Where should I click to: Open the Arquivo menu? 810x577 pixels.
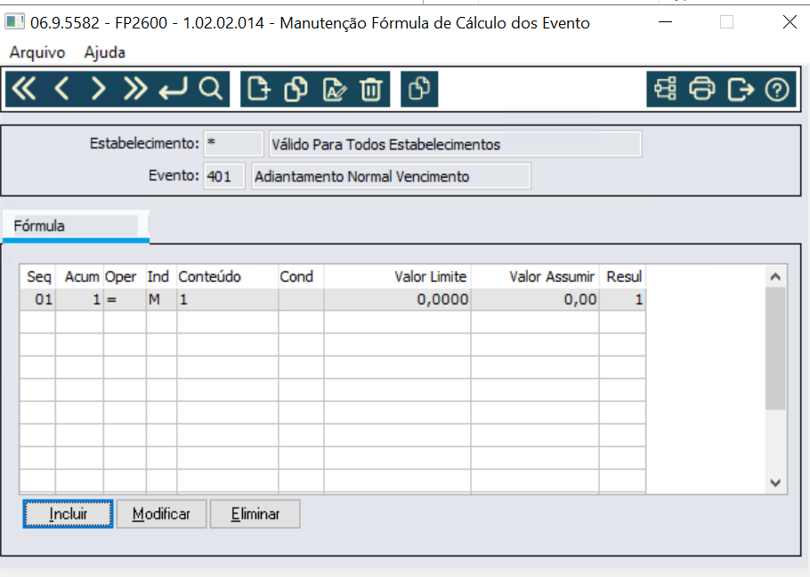pyautogui.click(x=37, y=52)
